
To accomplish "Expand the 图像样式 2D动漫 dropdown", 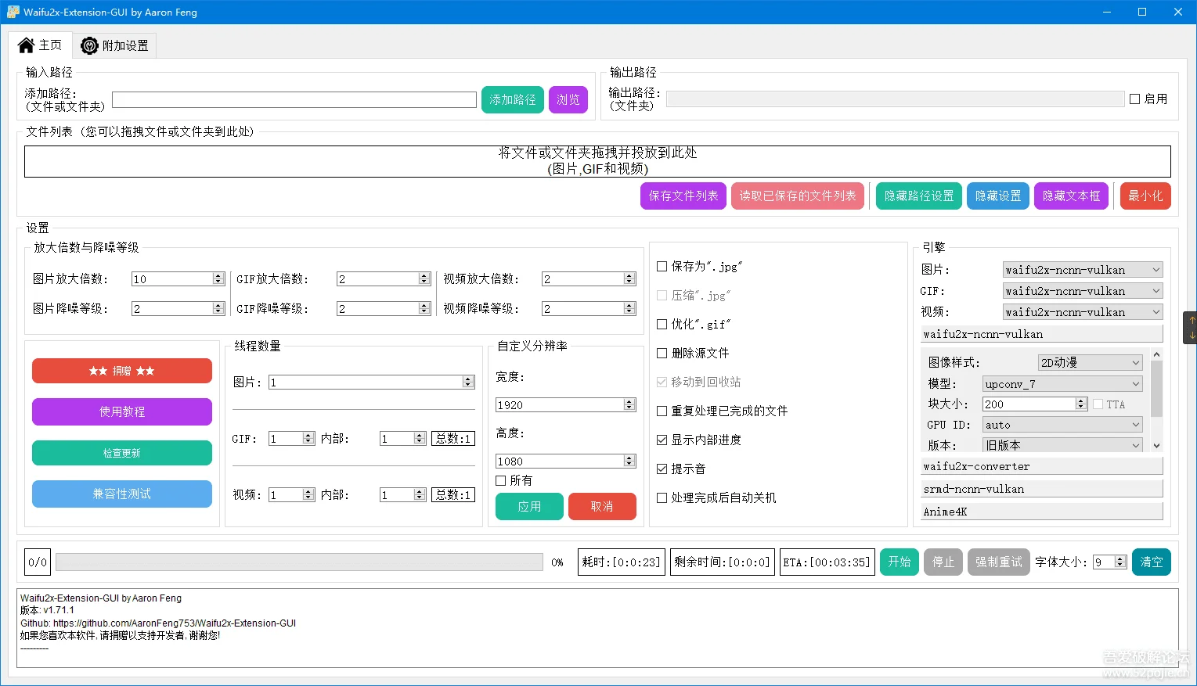I will [x=1091, y=363].
